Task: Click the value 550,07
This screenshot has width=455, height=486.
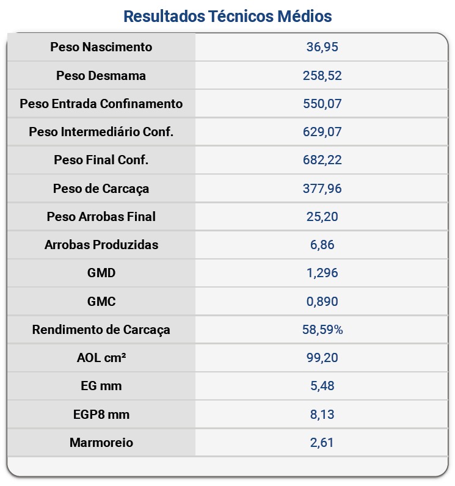Action: point(322,104)
